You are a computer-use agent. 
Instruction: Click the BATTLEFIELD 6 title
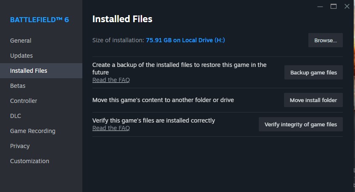pyautogui.click(x=39, y=20)
